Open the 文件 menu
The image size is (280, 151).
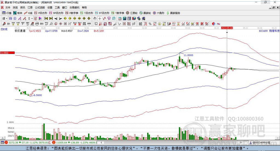8,7
